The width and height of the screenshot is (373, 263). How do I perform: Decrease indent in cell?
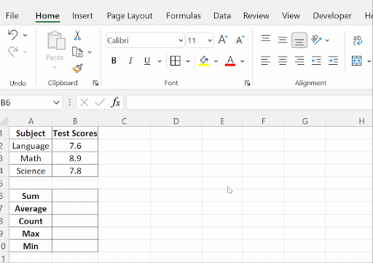[316, 60]
